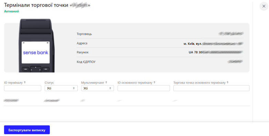Sort by ID терміналу column arrows

point(25,82)
